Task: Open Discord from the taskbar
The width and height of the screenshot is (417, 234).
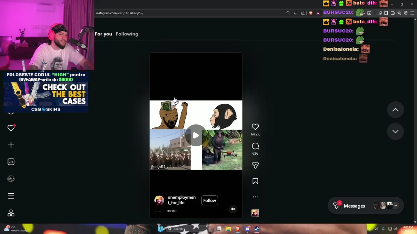Action: pos(247,229)
